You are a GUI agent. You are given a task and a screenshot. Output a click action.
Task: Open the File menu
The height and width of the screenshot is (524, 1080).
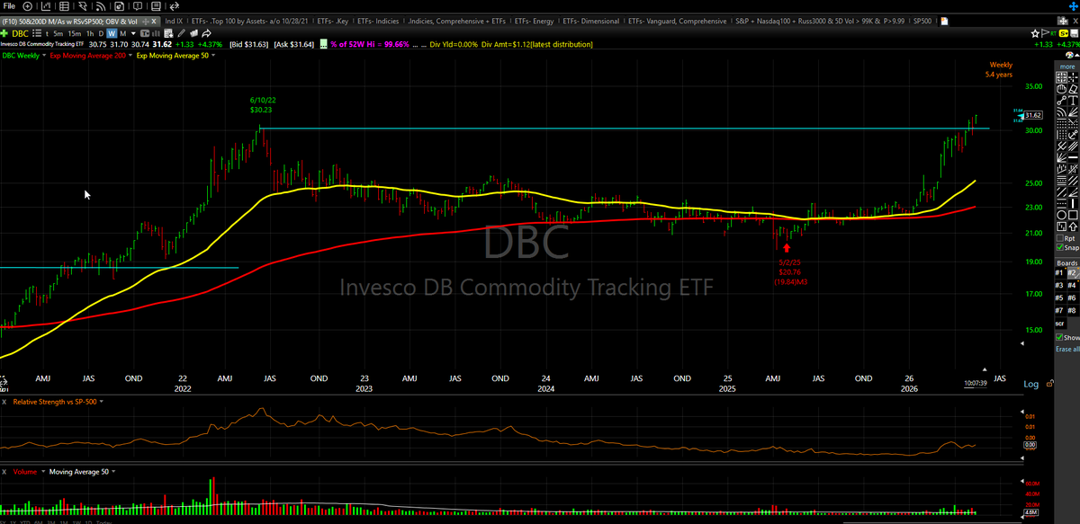click(9, 6)
